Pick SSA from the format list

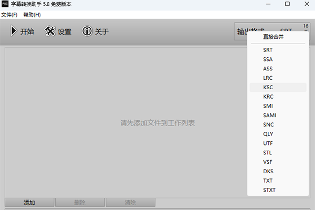tap(268, 59)
